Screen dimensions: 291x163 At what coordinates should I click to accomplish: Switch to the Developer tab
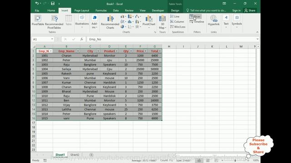point(158,10)
